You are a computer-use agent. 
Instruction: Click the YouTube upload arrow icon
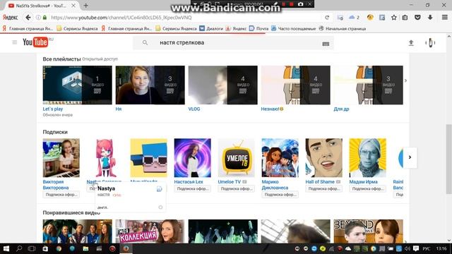coord(411,43)
